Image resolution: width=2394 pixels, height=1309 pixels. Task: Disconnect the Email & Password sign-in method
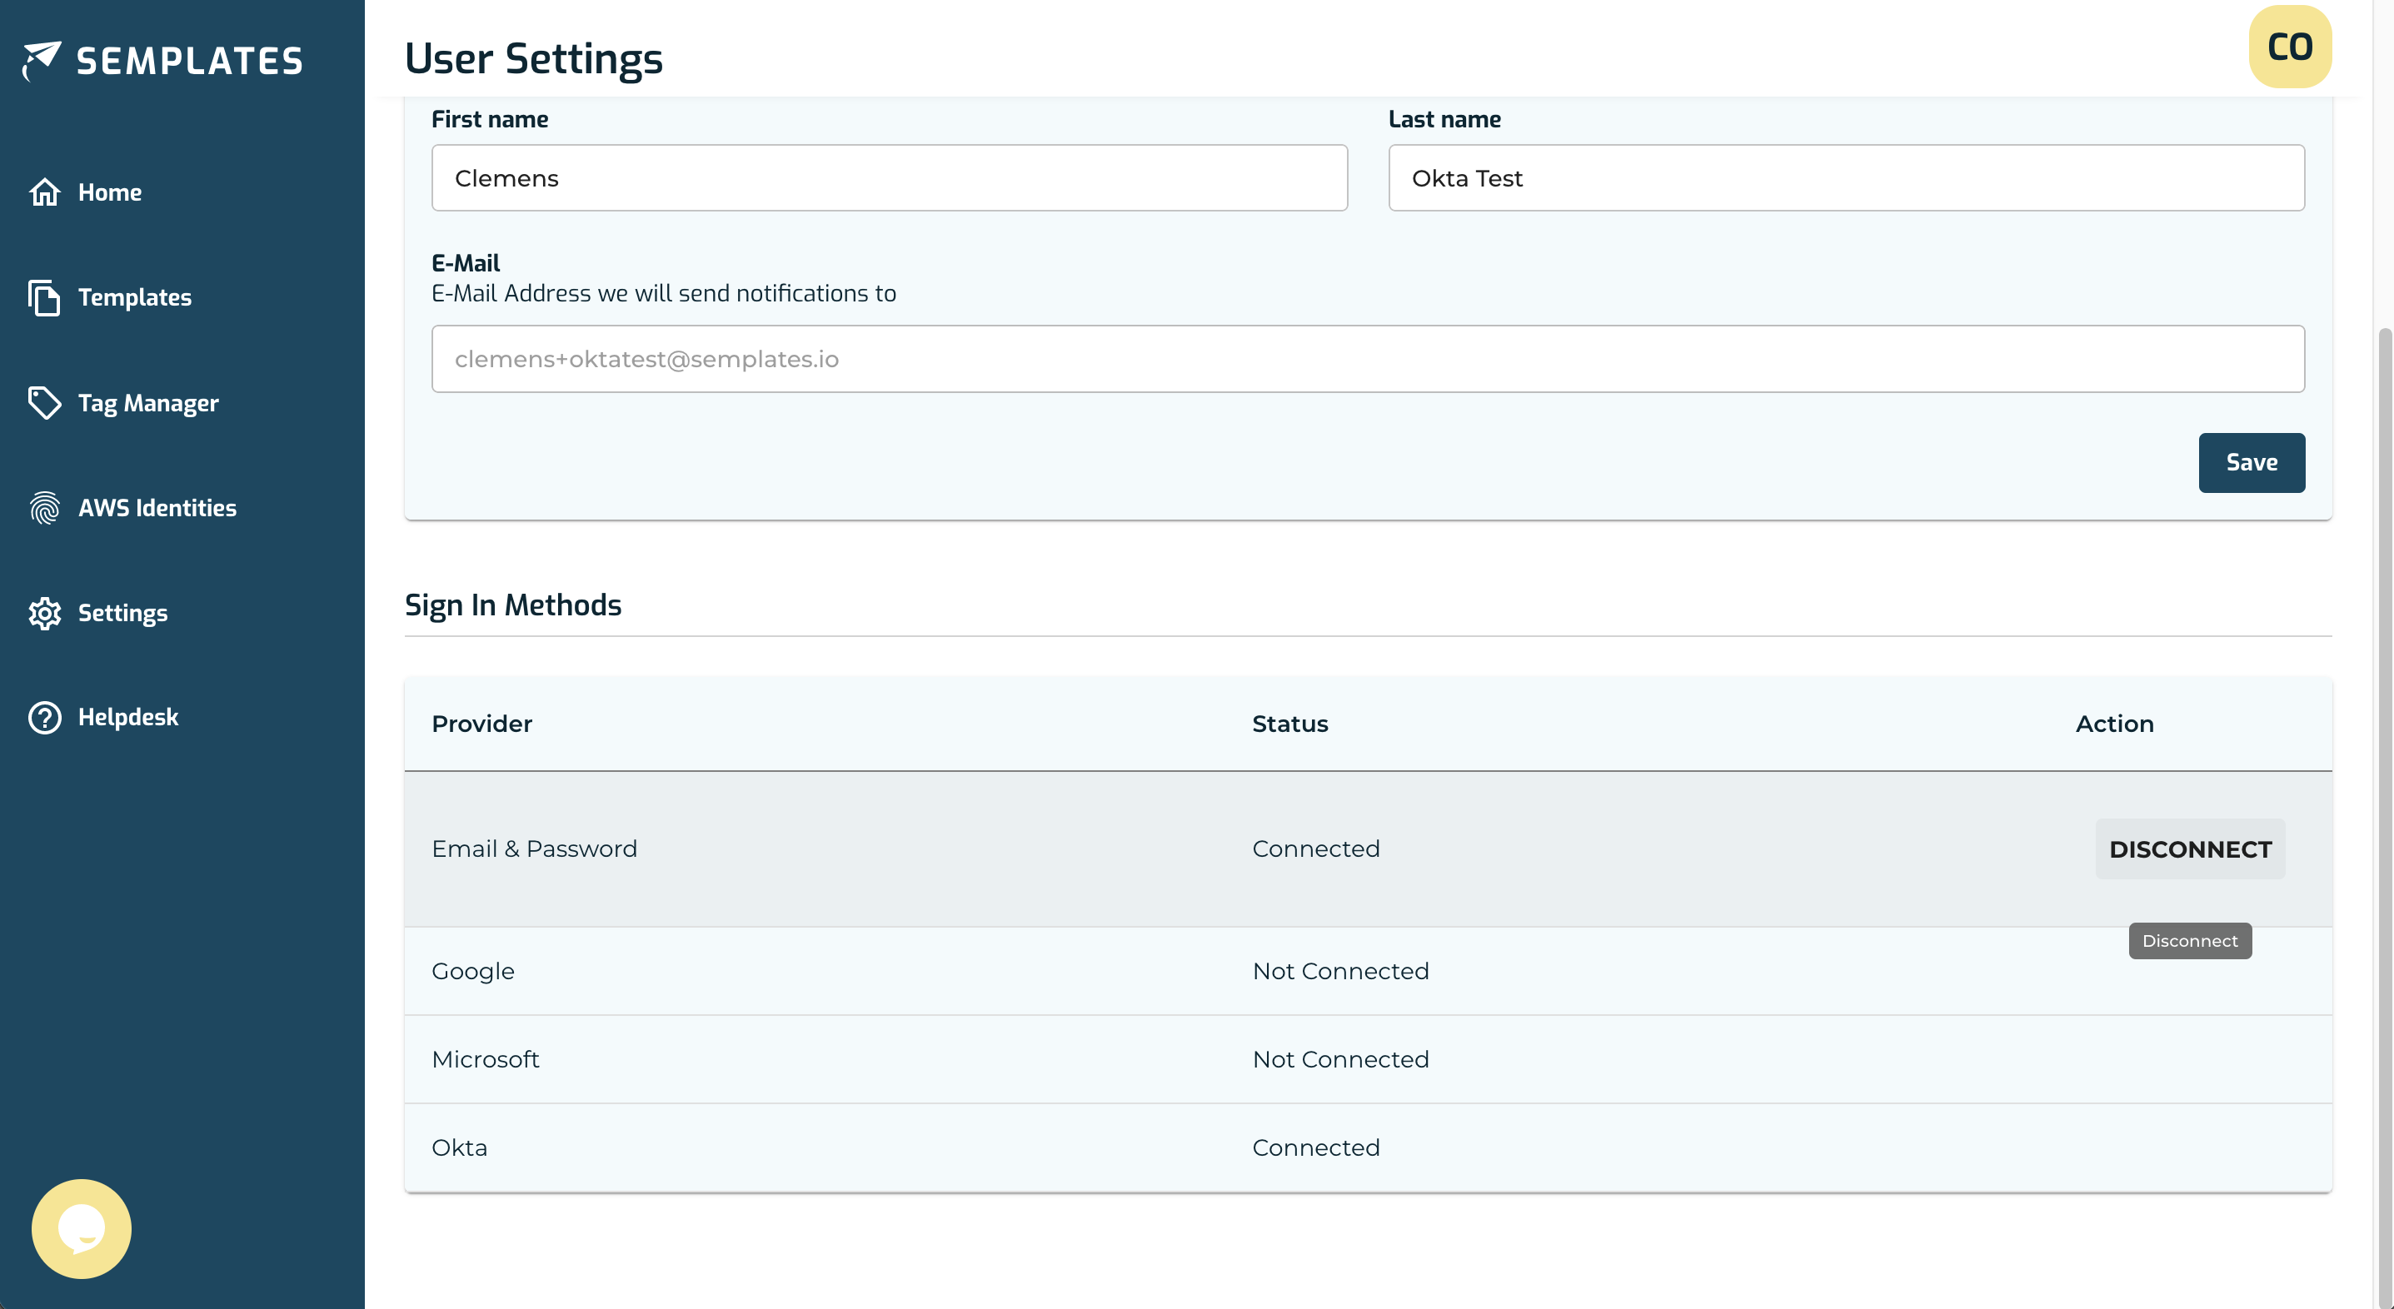tap(2190, 849)
